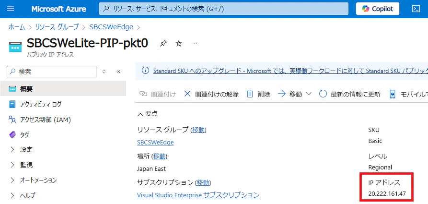This screenshot has width=428, height=204.
Task: Click 移動 link beside リソース グループ
Action: click(x=198, y=130)
